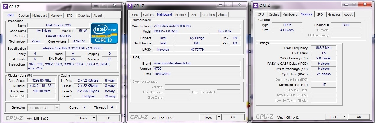375x123 pixels.
Task: Click the motherboard Model field P8H61-I LX R2.0
Action: tap(180, 31)
